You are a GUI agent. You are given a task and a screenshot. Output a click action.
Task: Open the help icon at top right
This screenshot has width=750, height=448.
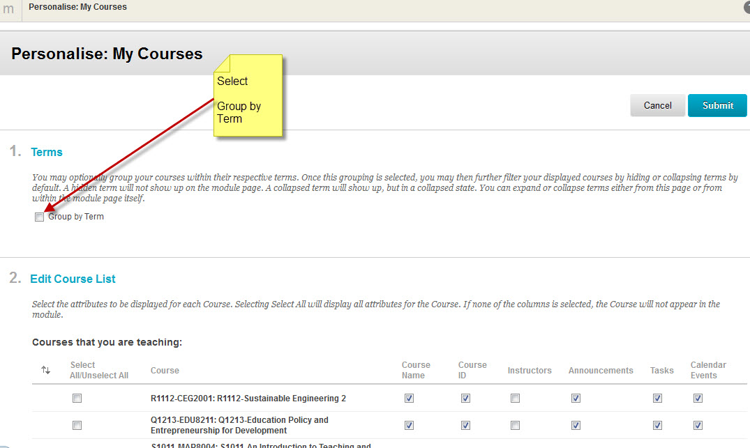(747, 7)
